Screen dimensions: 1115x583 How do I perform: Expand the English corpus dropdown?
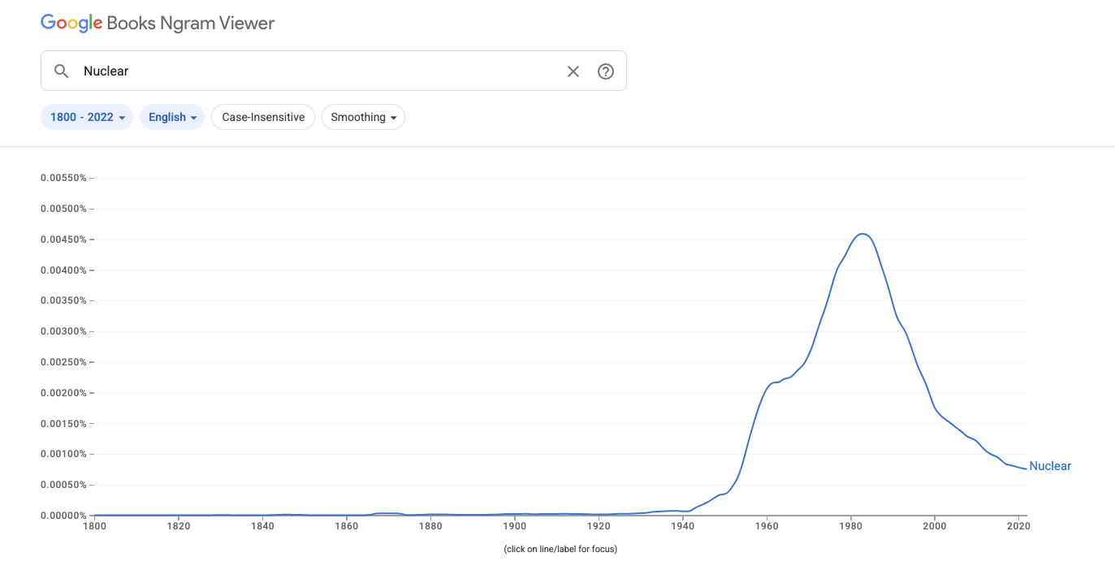(172, 117)
